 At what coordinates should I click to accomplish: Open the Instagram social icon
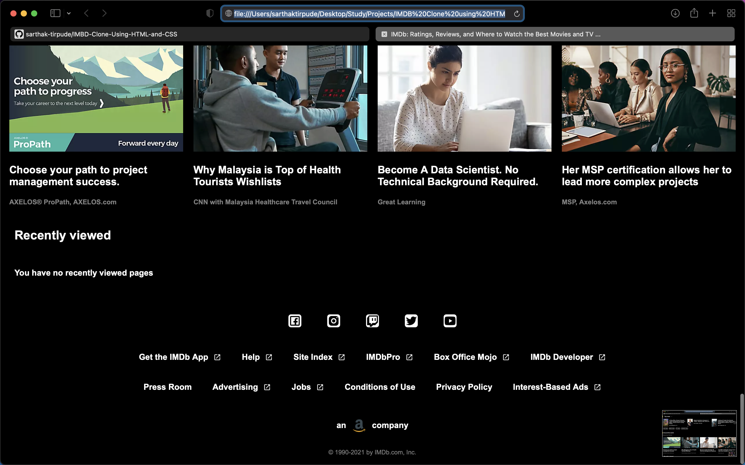[333, 321]
